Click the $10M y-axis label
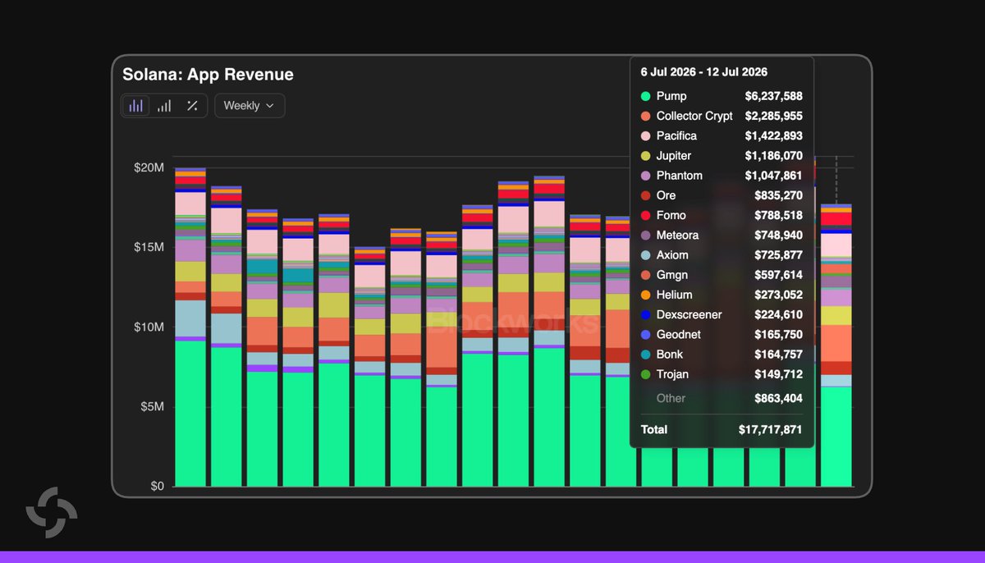 [149, 327]
